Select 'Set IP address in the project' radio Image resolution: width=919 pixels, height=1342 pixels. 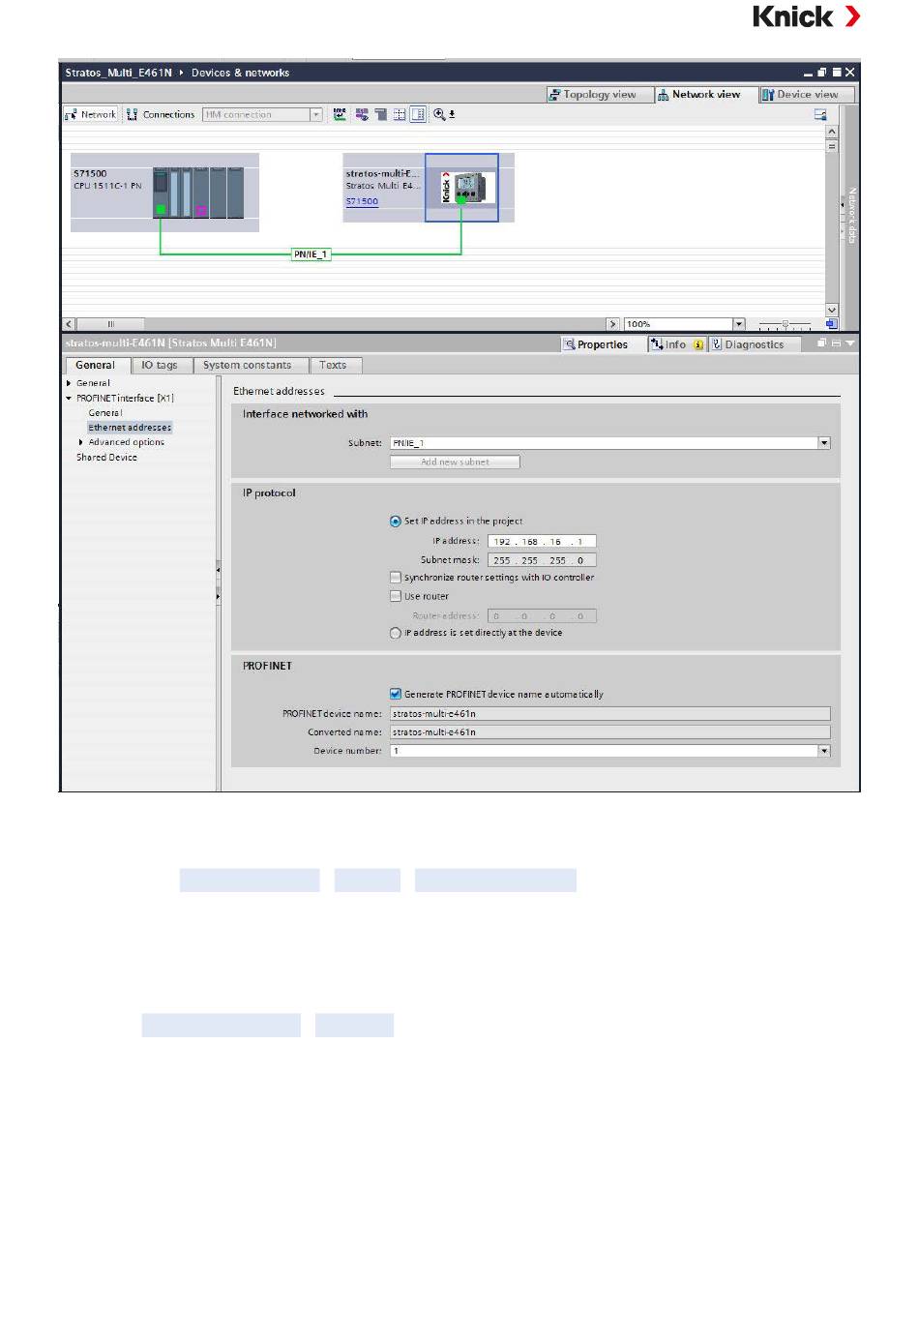395,521
